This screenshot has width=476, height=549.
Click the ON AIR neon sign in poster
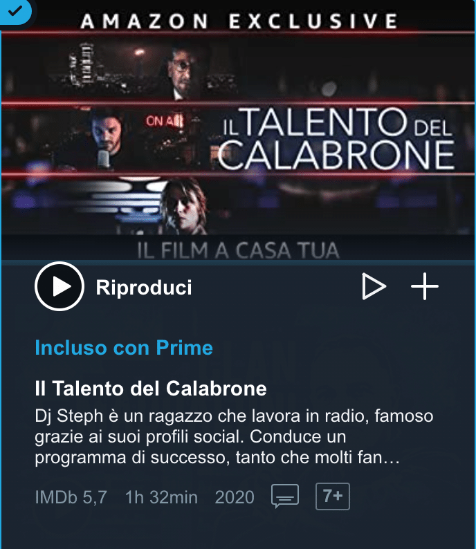(x=165, y=121)
